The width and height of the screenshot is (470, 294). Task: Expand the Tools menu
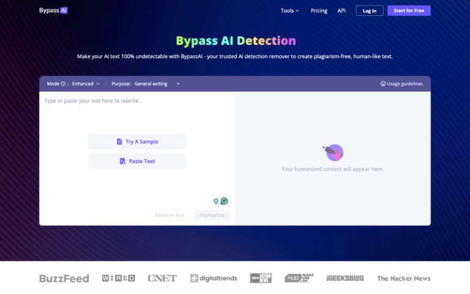(x=289, y=10)
